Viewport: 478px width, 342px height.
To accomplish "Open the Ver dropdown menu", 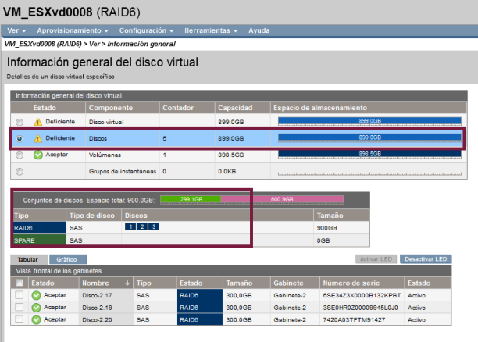I will point(15,30).
